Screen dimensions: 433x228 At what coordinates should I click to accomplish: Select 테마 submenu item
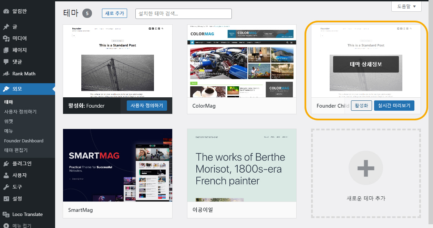click(x=9, y=102)
